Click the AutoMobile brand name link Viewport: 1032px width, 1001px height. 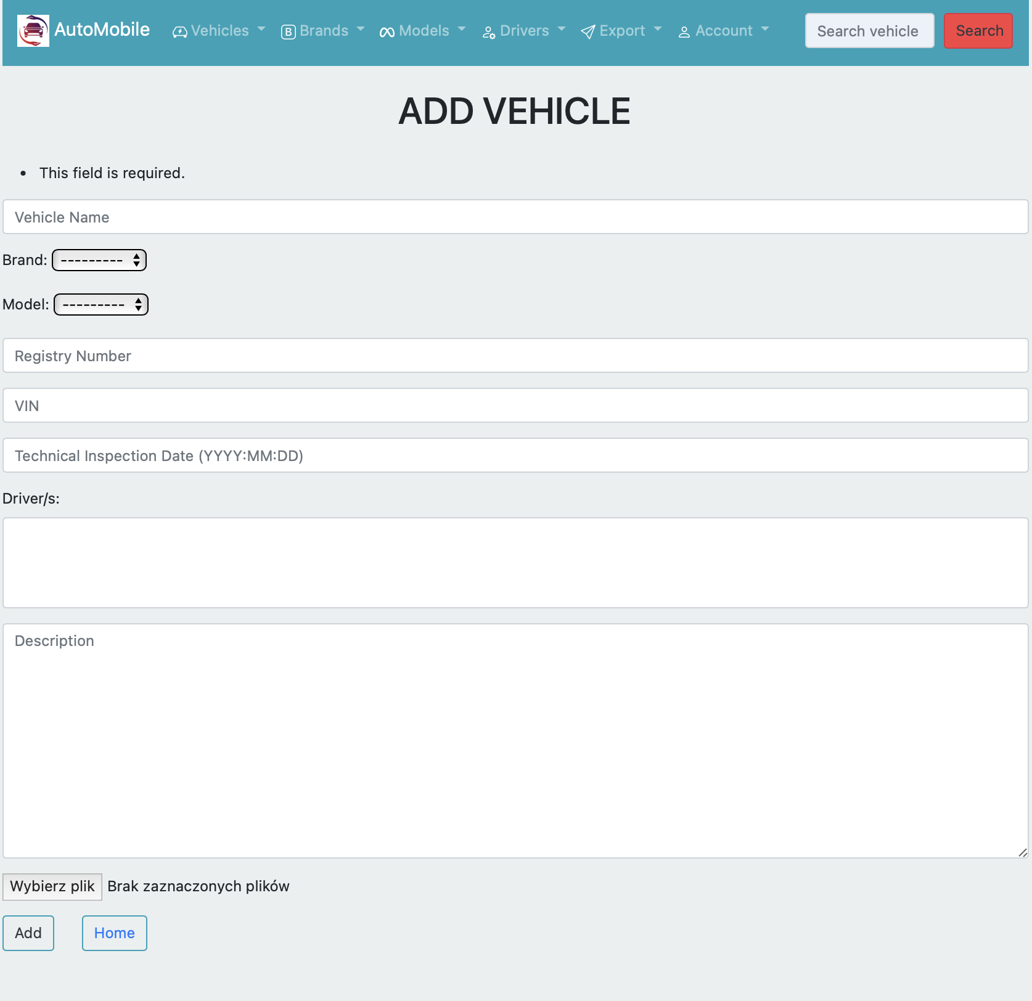click(x=102, y=30)
